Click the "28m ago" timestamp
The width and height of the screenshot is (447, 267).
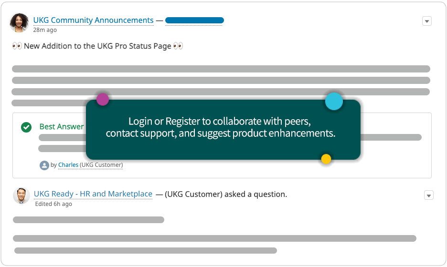(45, 30)
